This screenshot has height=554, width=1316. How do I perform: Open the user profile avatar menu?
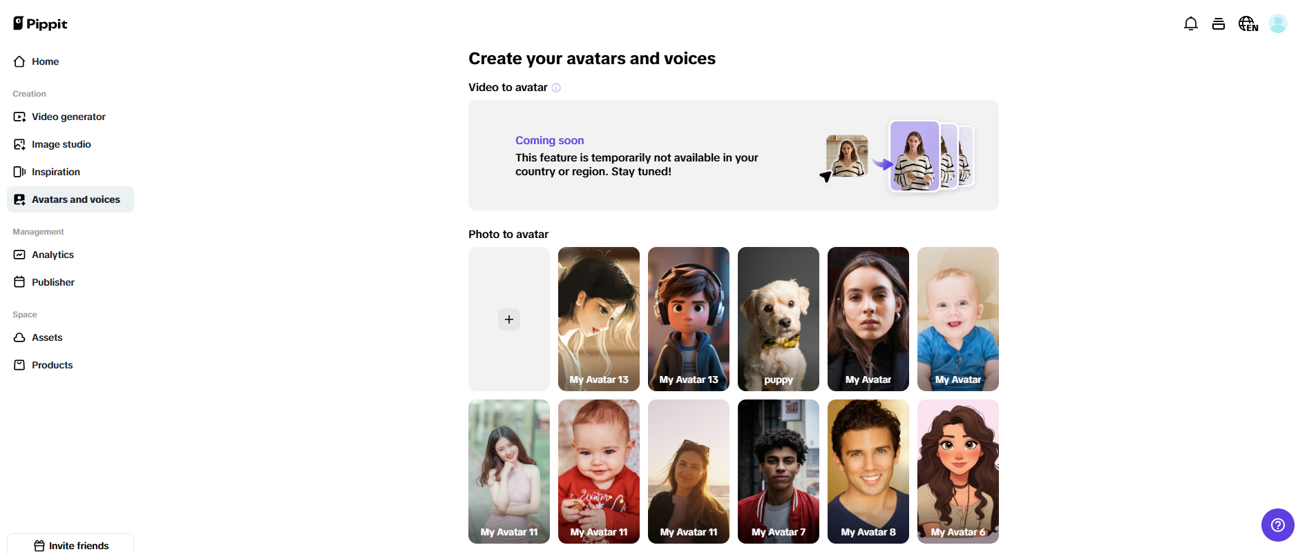(1277, 24)
